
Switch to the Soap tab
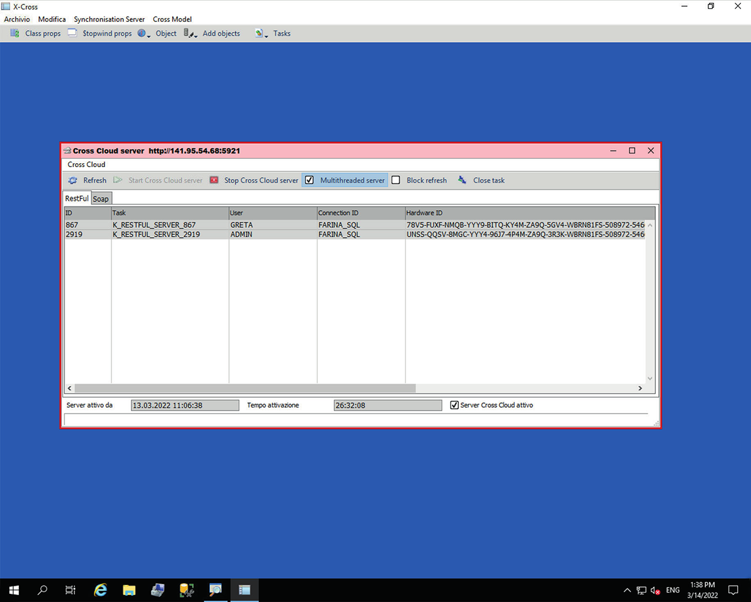[101, 199]
